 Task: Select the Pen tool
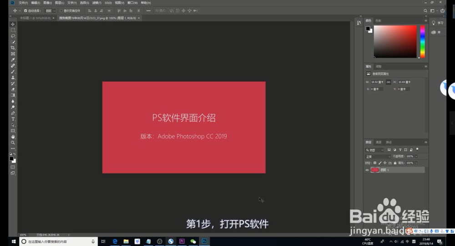pyautogui.click(x=13, y=113)
